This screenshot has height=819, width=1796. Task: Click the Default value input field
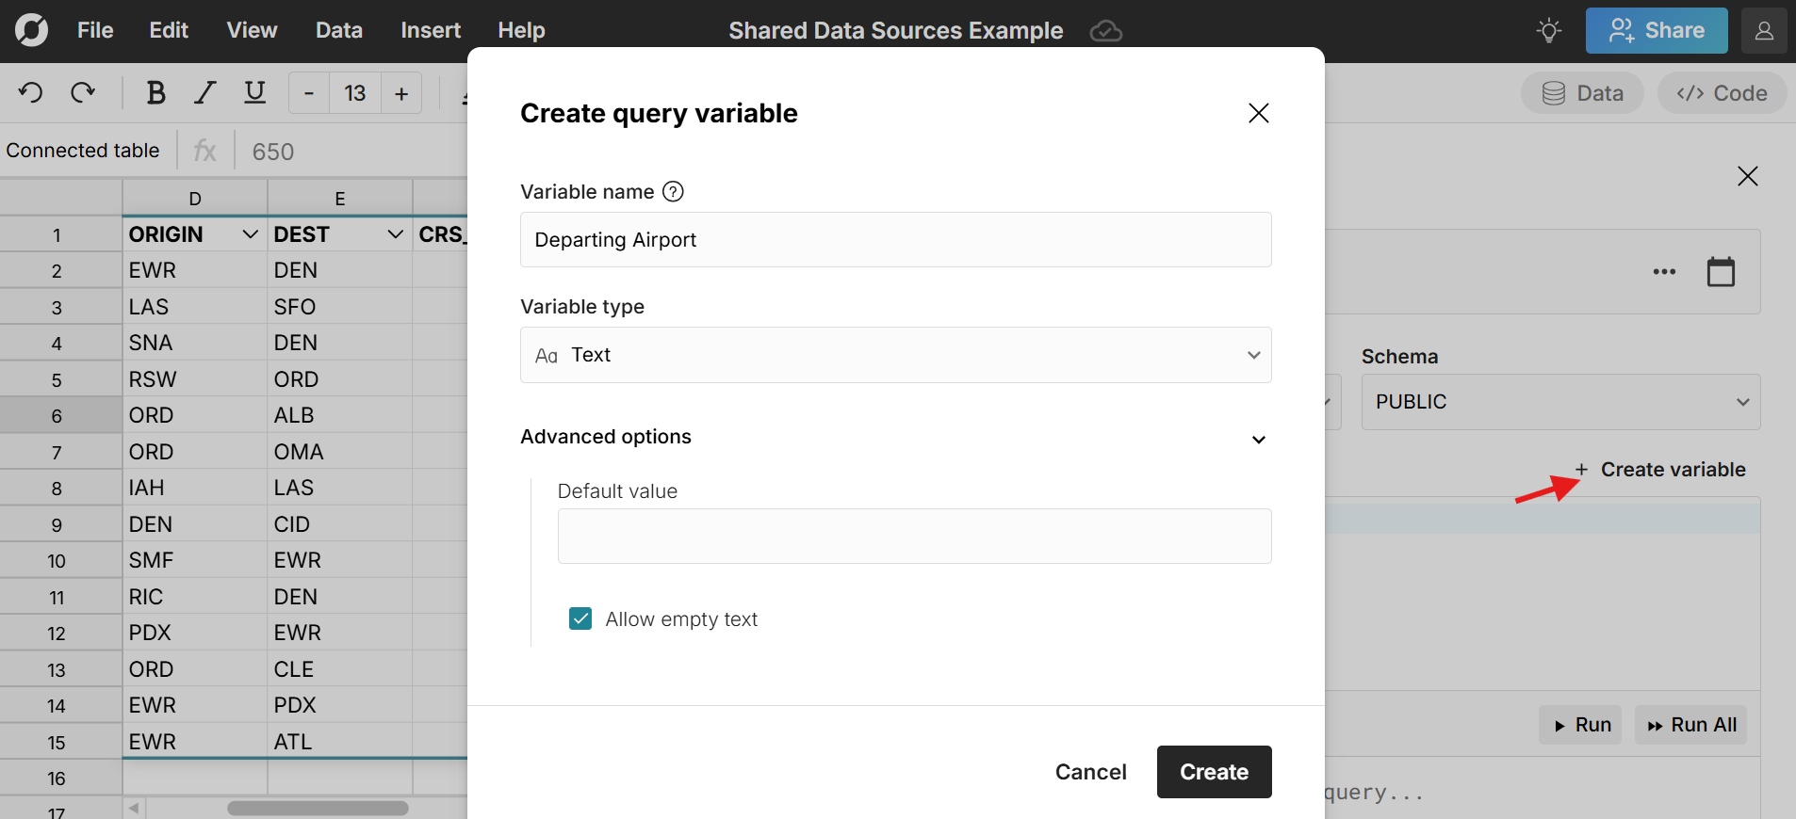914,537
